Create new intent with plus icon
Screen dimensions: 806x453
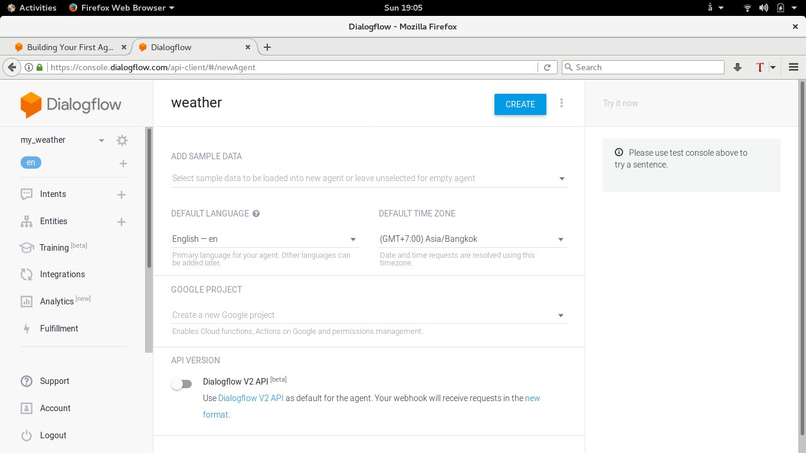[122, 195]
